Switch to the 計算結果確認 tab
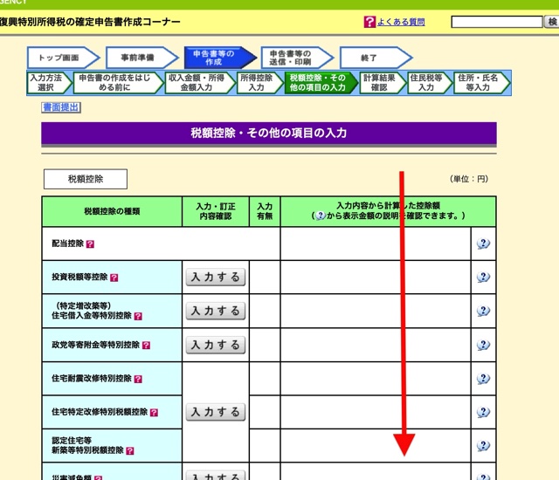559x480 pixels. 379,83
